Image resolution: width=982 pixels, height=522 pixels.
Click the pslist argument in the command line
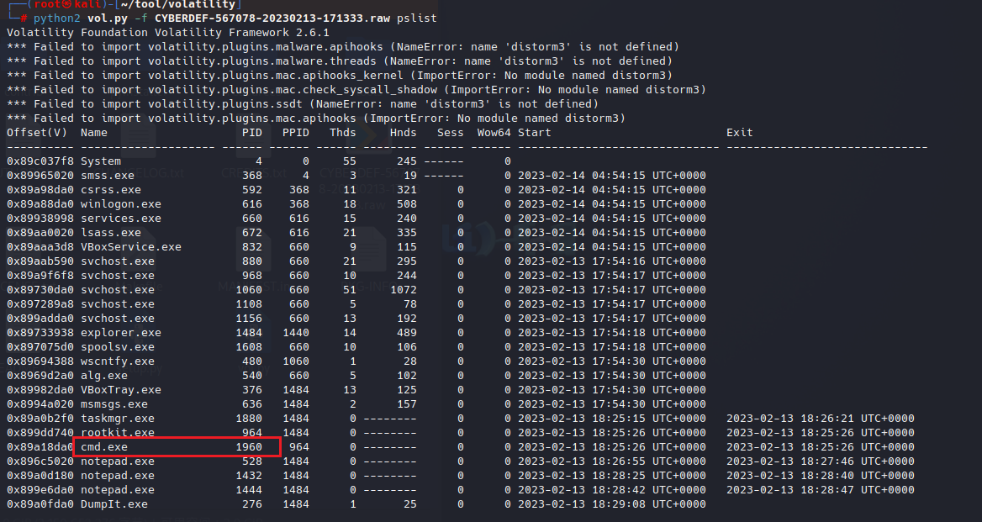(x=416, y=18)
